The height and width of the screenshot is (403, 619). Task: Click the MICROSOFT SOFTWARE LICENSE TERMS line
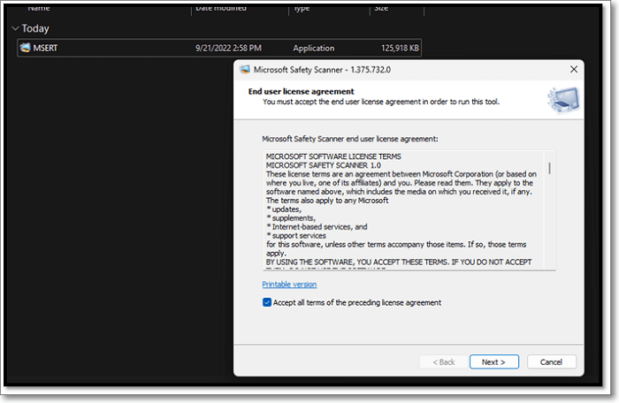[333, 156]
